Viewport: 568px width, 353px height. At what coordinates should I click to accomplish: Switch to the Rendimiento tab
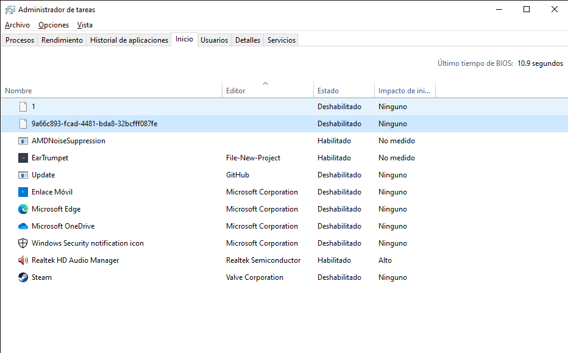62,40
